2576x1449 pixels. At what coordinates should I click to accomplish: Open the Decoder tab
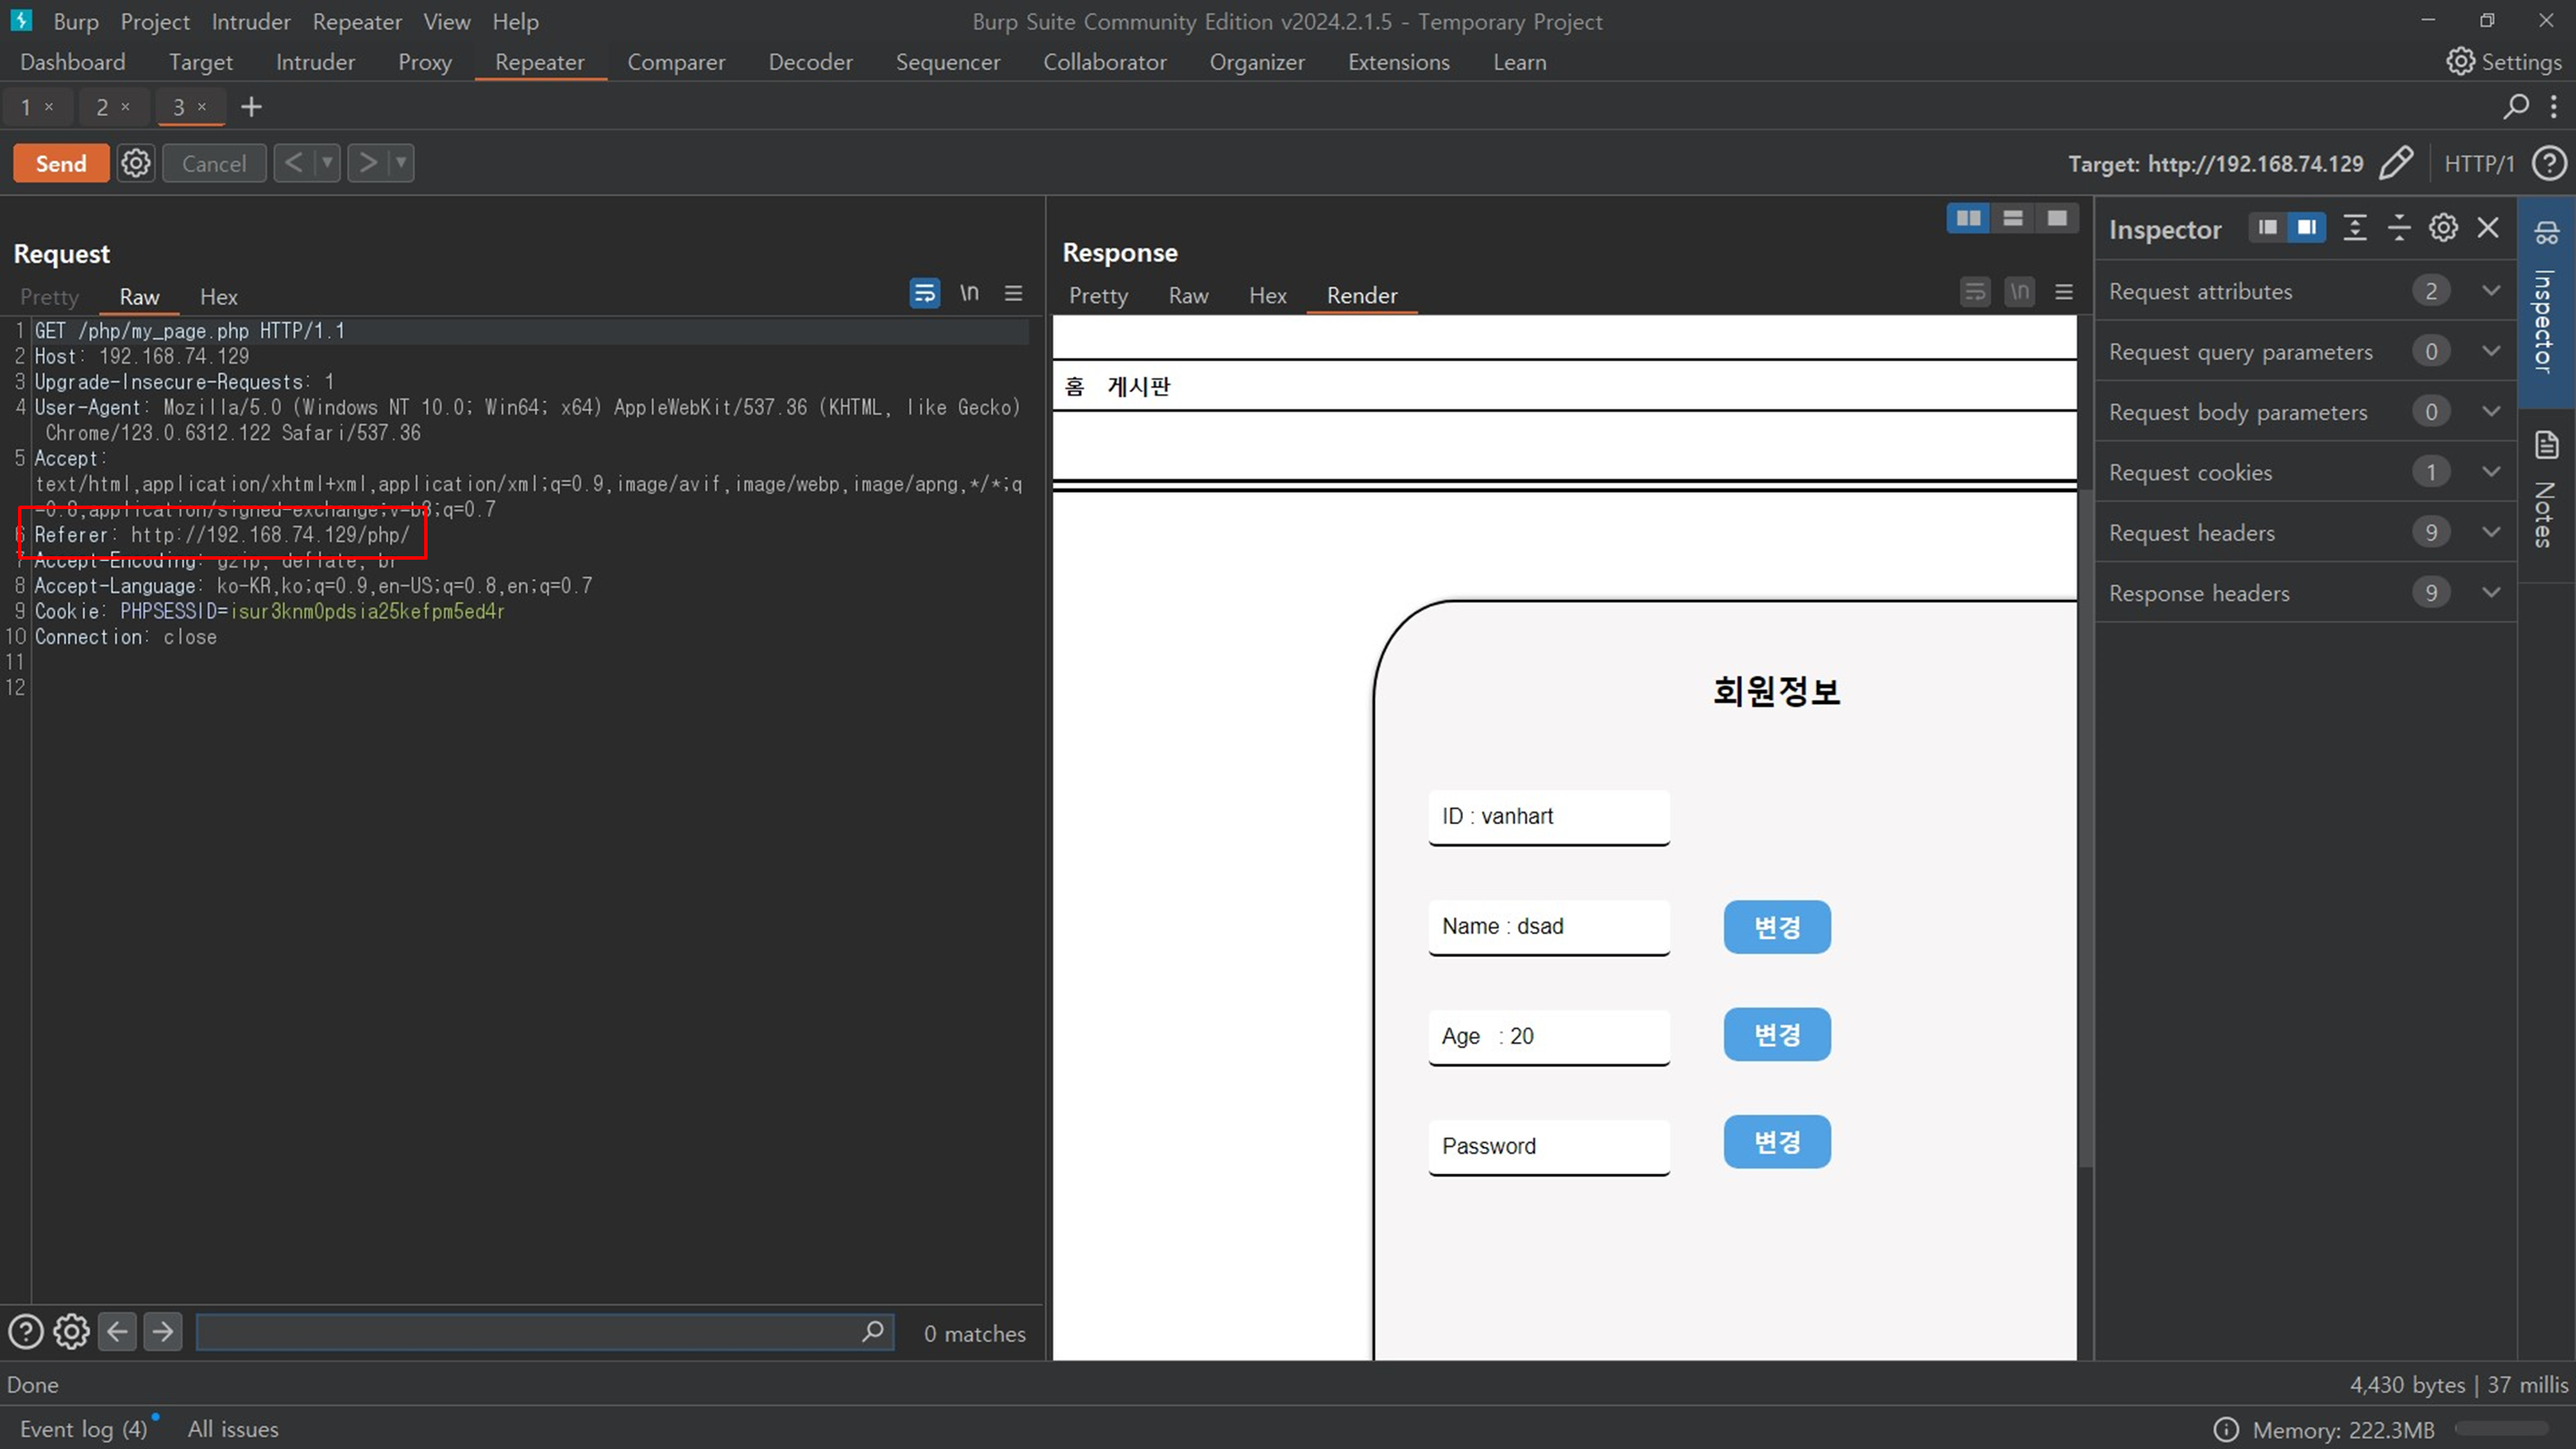(810, 62)
